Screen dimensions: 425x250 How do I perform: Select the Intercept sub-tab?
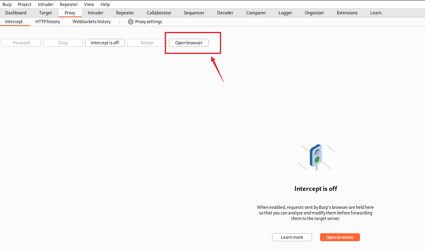point(14,22)
